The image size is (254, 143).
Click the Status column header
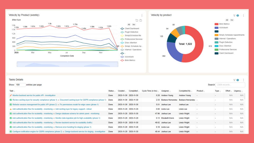coord(111,91)
